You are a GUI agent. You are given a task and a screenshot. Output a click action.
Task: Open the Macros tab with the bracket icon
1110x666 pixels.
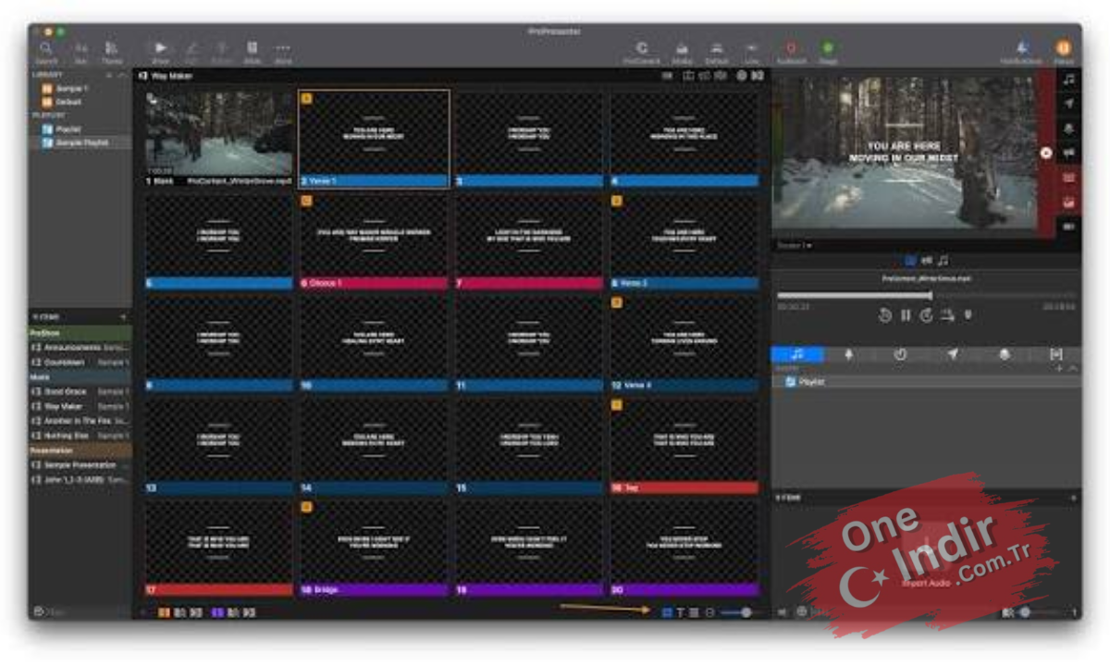pos(1055,354)
